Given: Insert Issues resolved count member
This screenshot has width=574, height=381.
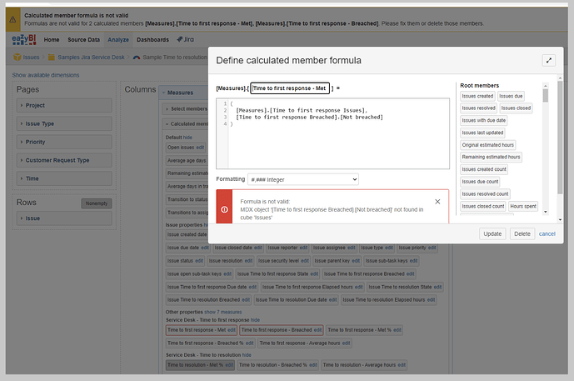Looking at the screenshot, I should 485,193.
